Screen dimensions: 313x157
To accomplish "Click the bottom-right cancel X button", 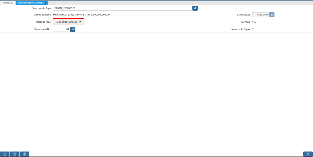I will point(308,154).
